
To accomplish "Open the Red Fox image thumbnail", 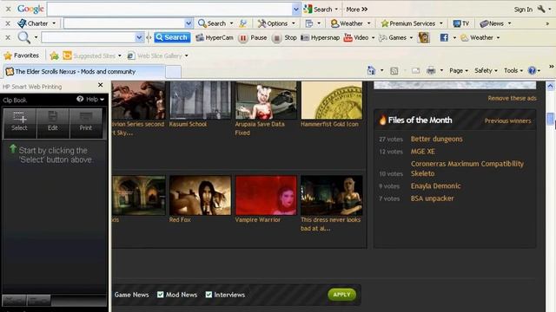I will click(201, 195).
